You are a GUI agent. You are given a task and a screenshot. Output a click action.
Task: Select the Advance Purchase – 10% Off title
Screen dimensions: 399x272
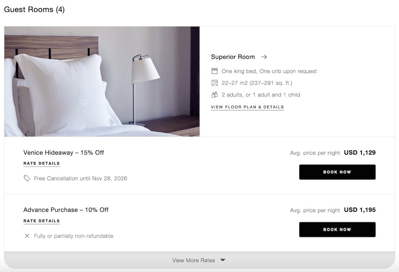click(66, 210)
